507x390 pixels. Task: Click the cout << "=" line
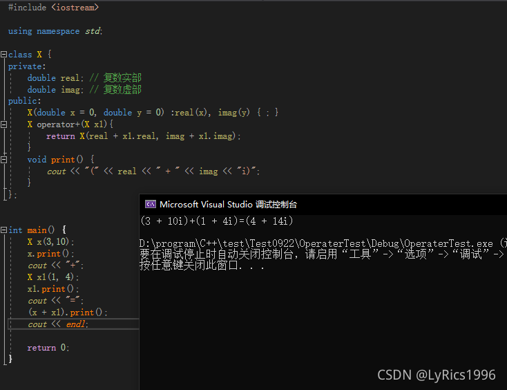(56, 301)
